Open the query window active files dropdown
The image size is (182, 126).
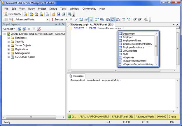[x=174, y=24]
